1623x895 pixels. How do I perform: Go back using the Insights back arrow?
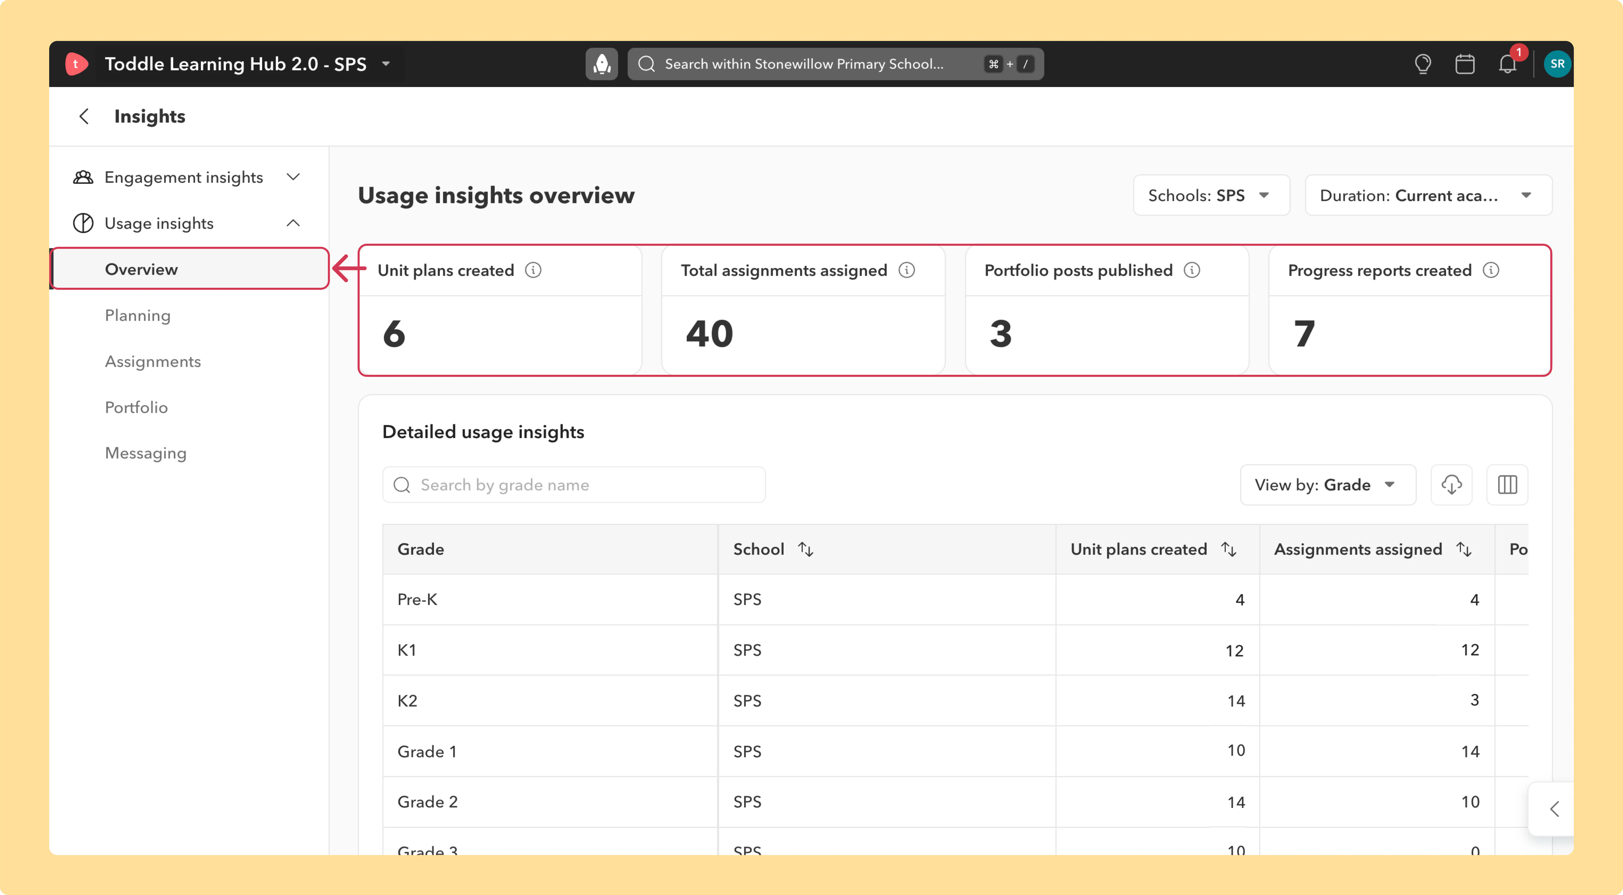[84, 116]
